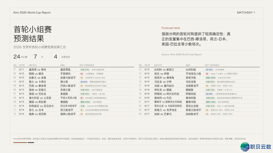Click the prediction '墨西哥胜'
The width and height of the screenshot is (273, 153).
[65, 69]
